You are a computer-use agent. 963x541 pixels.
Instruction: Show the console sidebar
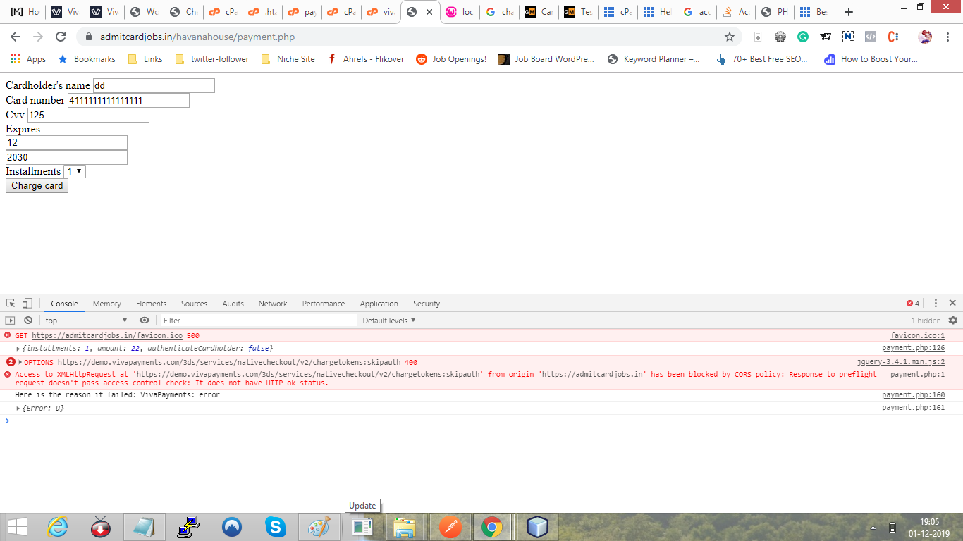tap(10, 320)
